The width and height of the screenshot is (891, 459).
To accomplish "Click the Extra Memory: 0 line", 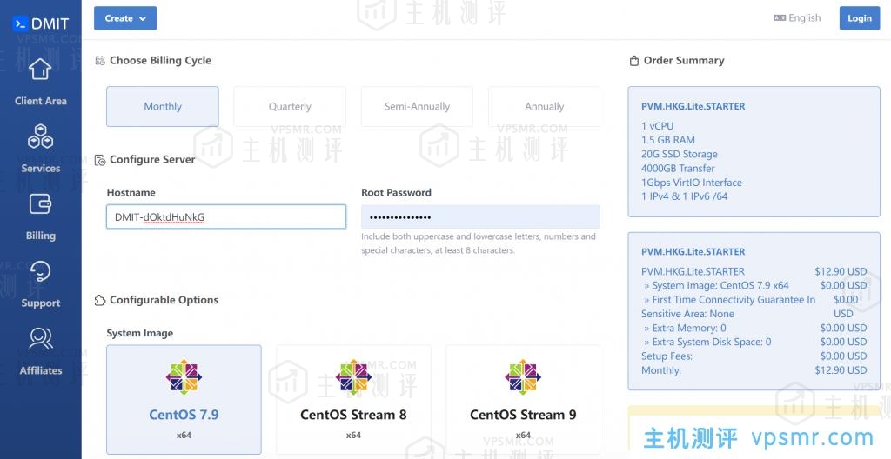I will coord(686,328).
